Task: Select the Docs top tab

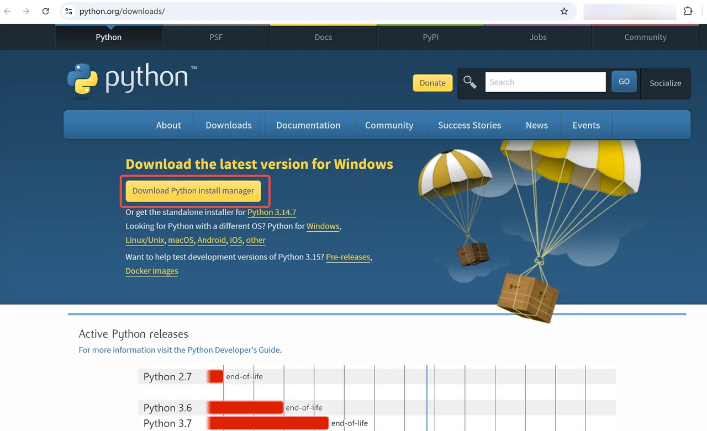Action: click(323, 37)
